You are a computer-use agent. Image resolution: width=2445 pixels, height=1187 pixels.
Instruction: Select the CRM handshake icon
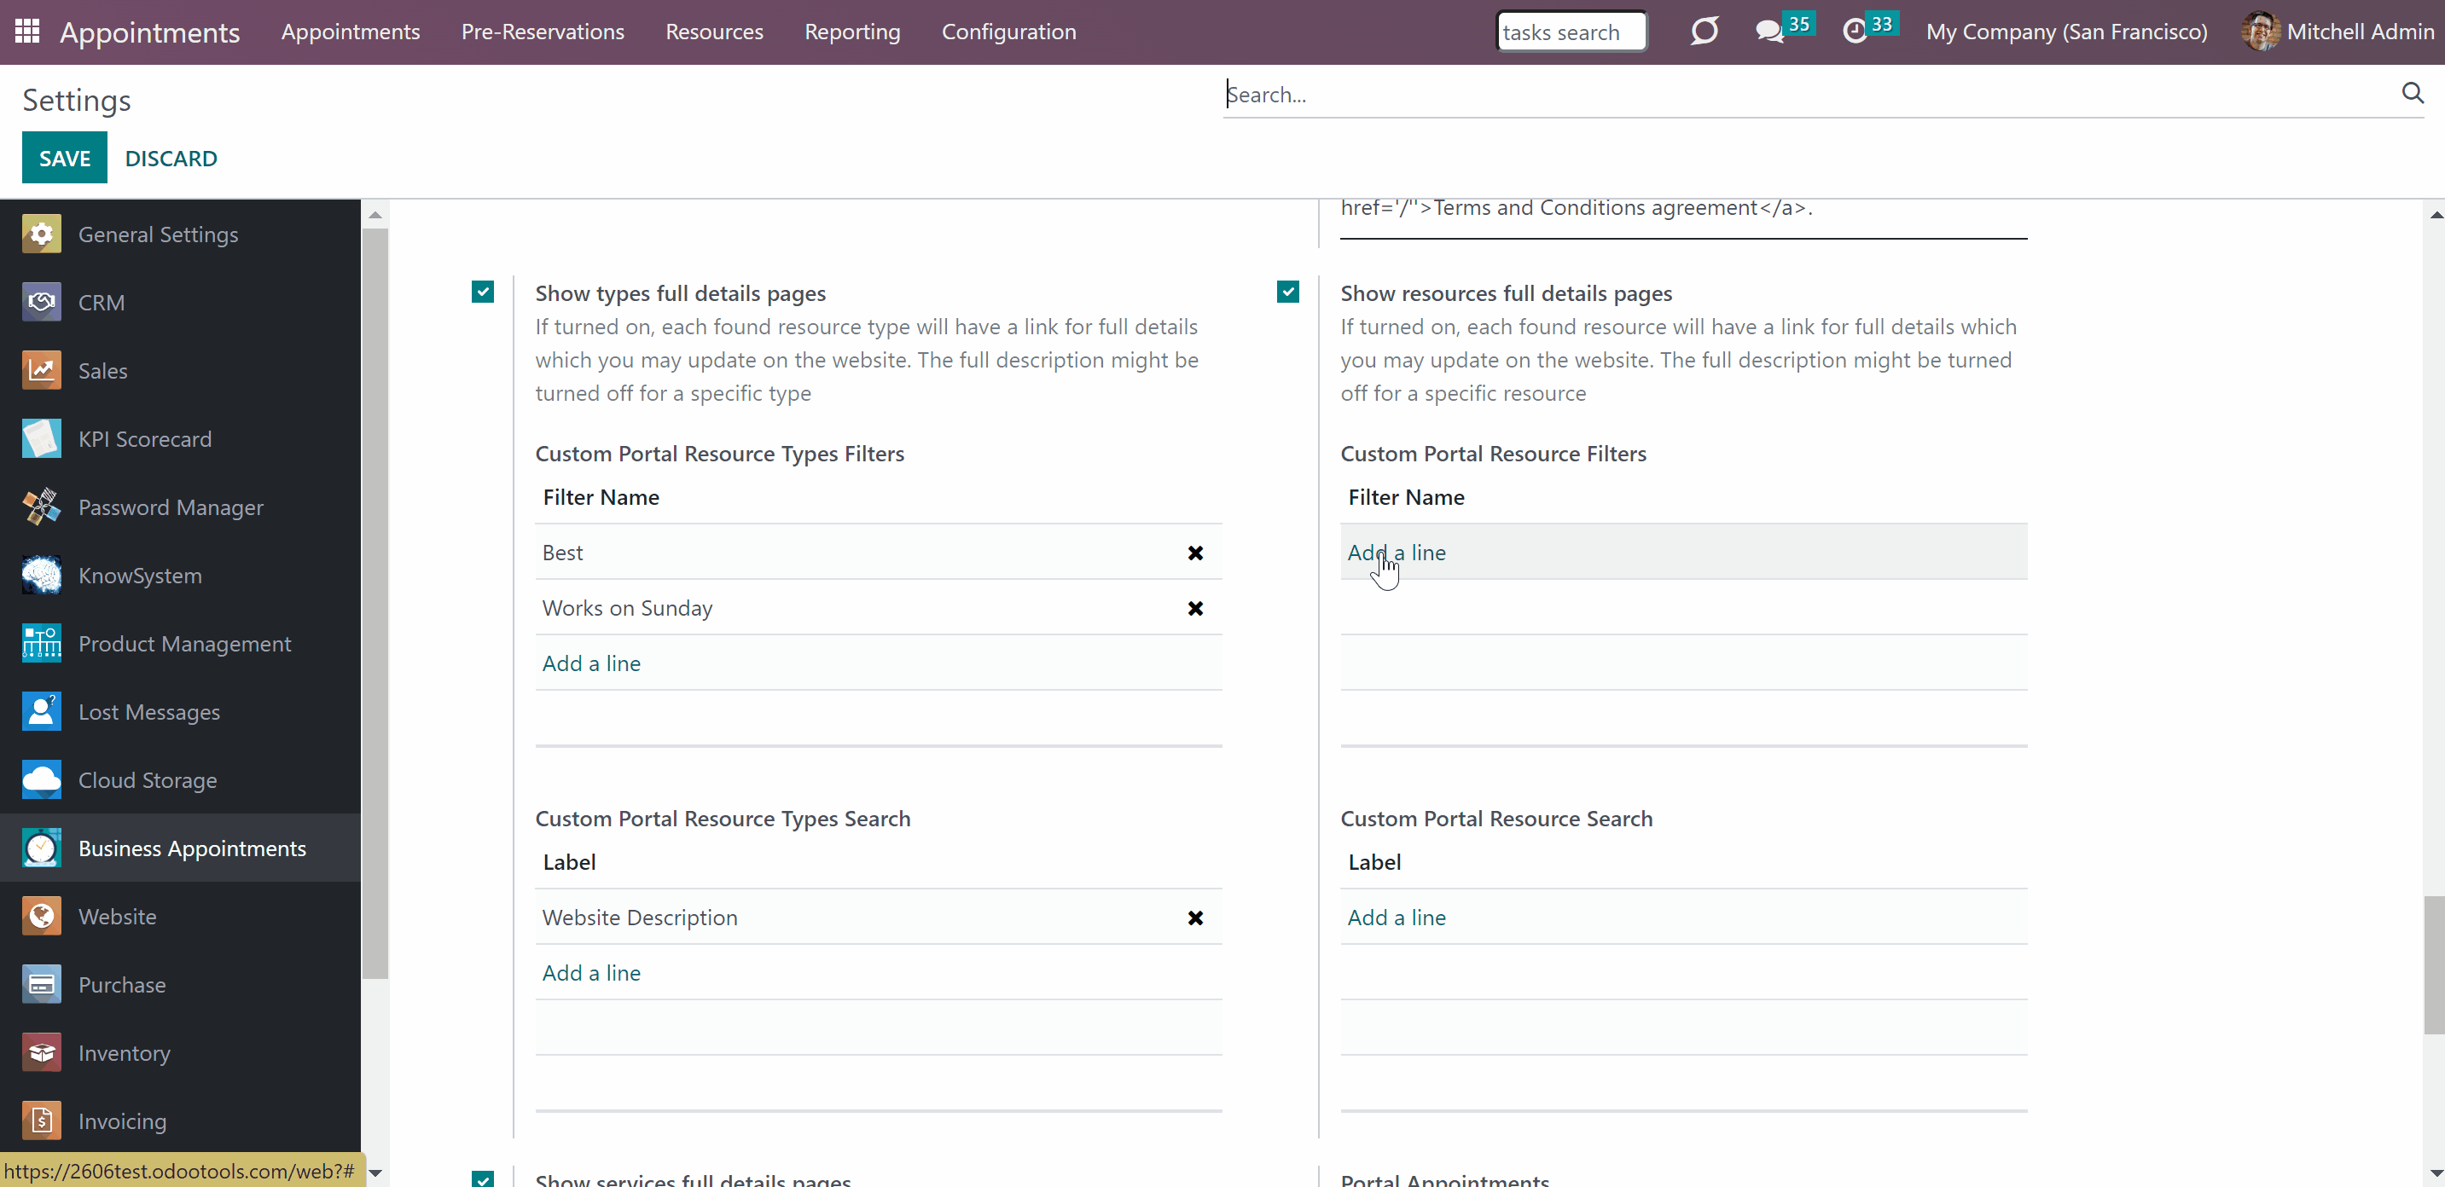coord(42,303)
